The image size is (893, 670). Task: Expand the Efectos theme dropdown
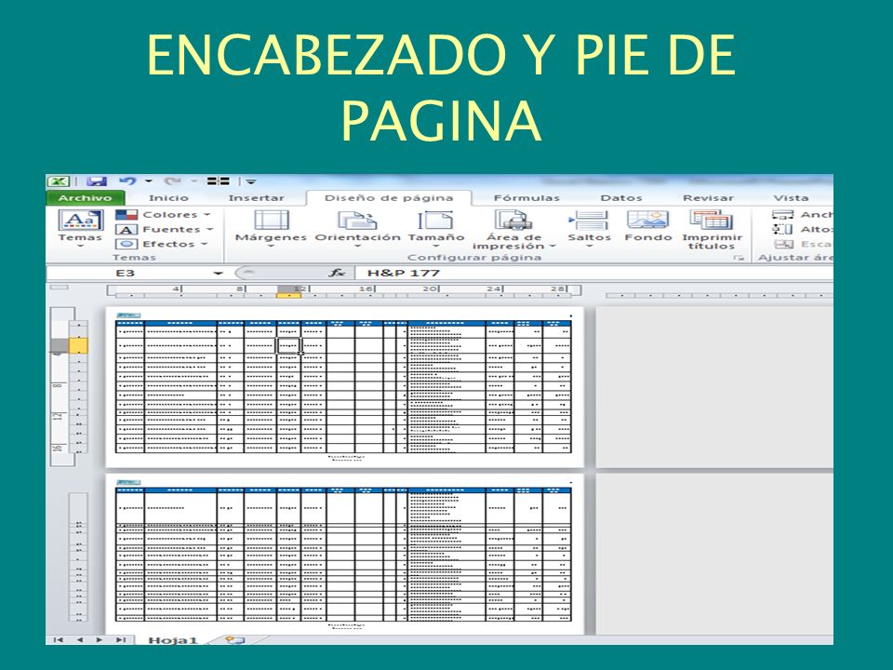click(162, 244)
